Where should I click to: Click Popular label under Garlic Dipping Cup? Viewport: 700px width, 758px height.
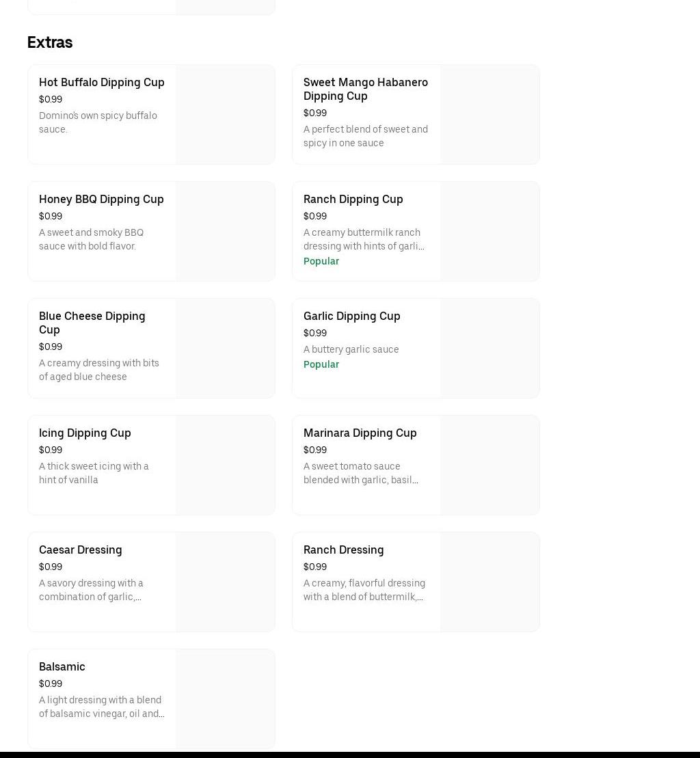[321, 364]
